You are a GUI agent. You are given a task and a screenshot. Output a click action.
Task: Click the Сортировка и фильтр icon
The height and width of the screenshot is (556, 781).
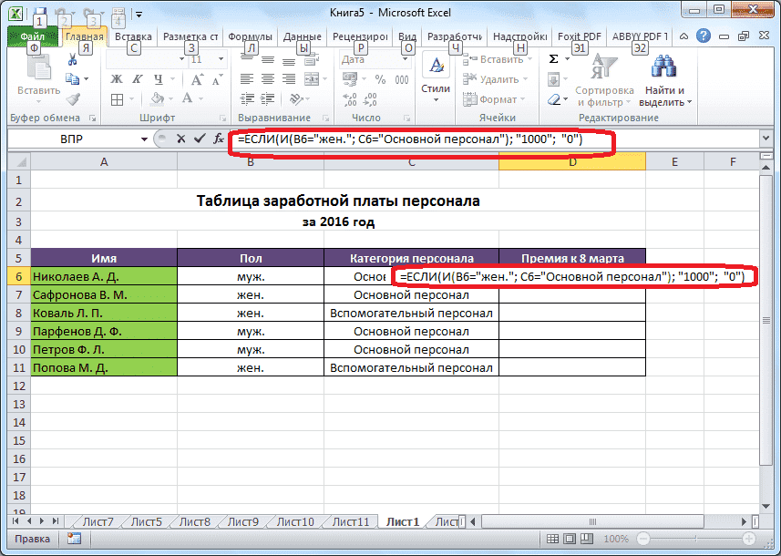(x=603, y=67)
